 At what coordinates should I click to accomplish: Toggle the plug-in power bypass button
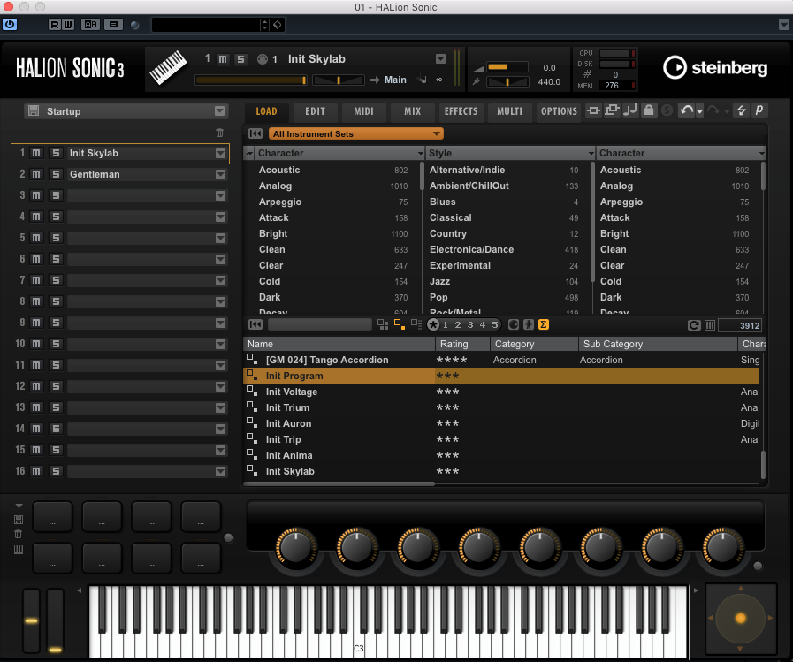click(x=10, y=24)
